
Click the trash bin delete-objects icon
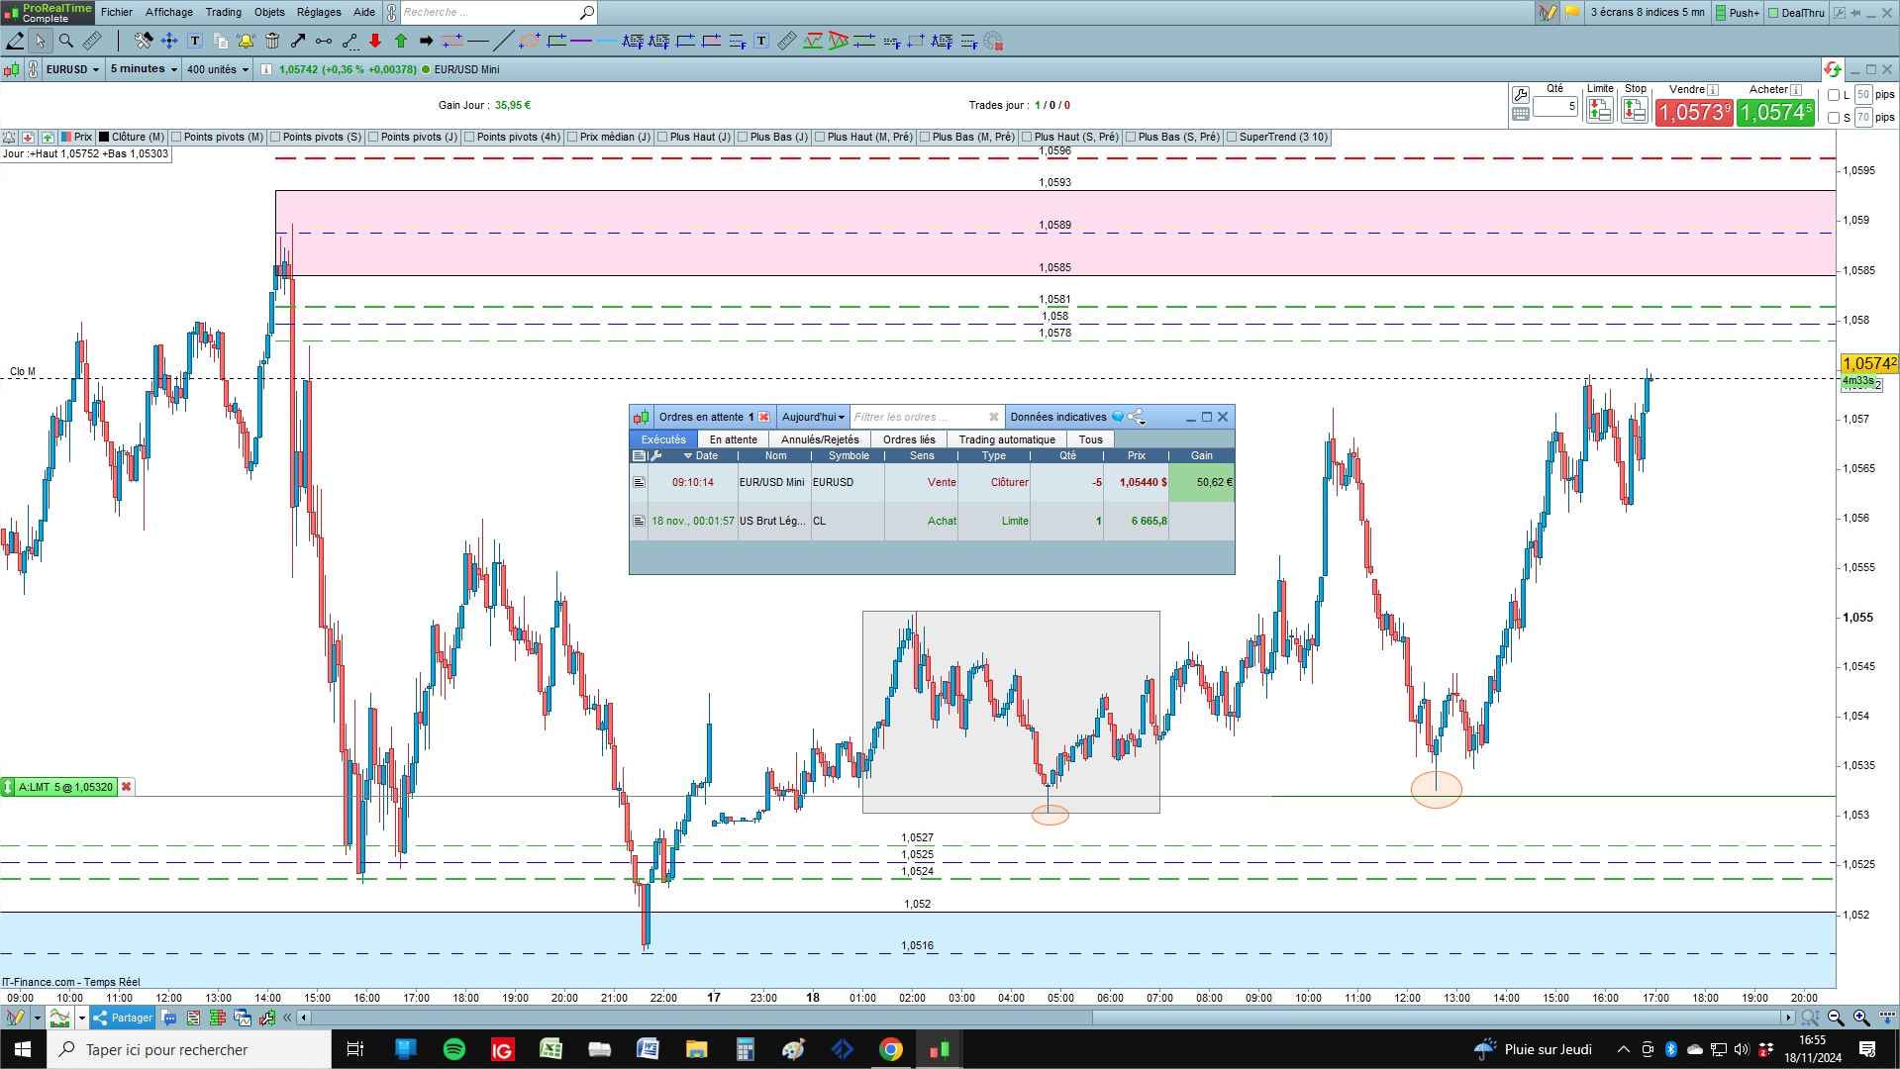click(272, 41)
